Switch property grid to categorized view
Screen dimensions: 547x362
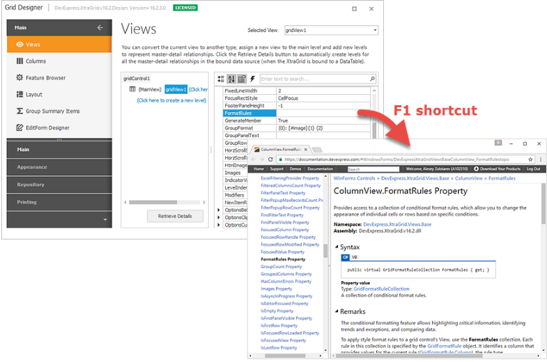pyautogui.click(x=221, y=79)
